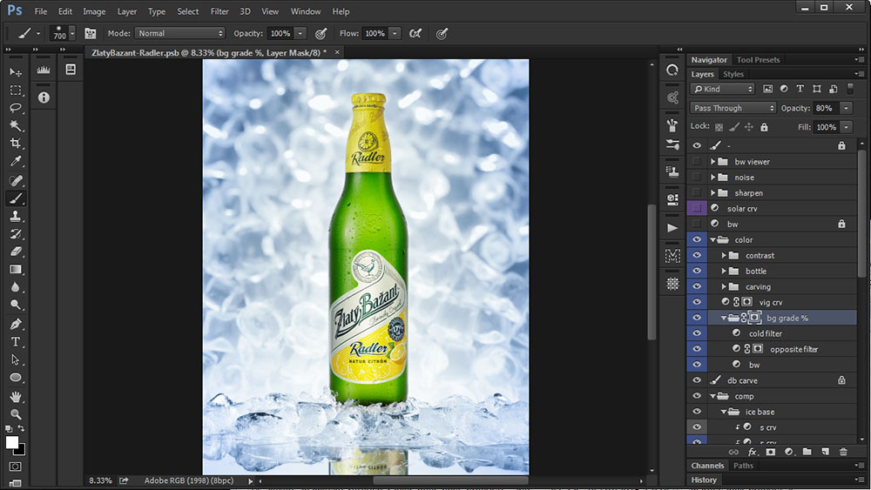871x490 pixels.
Task: Open the layer Opacity slider dropdown
Action: tap(846, 108)
